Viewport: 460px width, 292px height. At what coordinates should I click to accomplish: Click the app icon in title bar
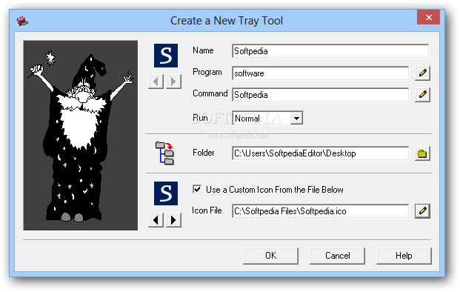(22, 21)
